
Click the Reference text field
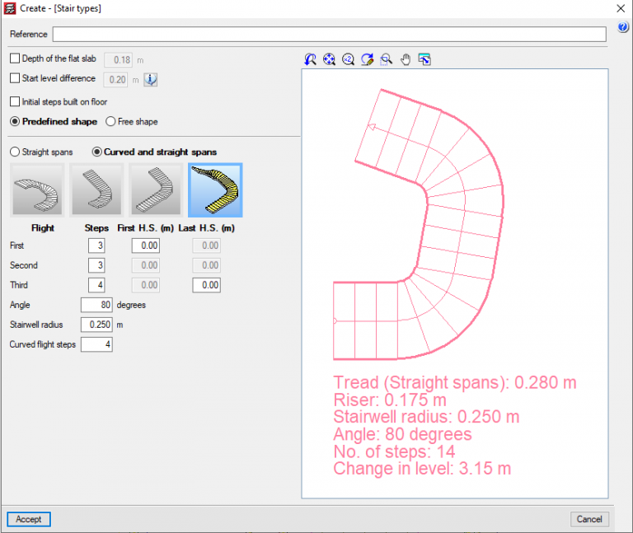(330, 35)
